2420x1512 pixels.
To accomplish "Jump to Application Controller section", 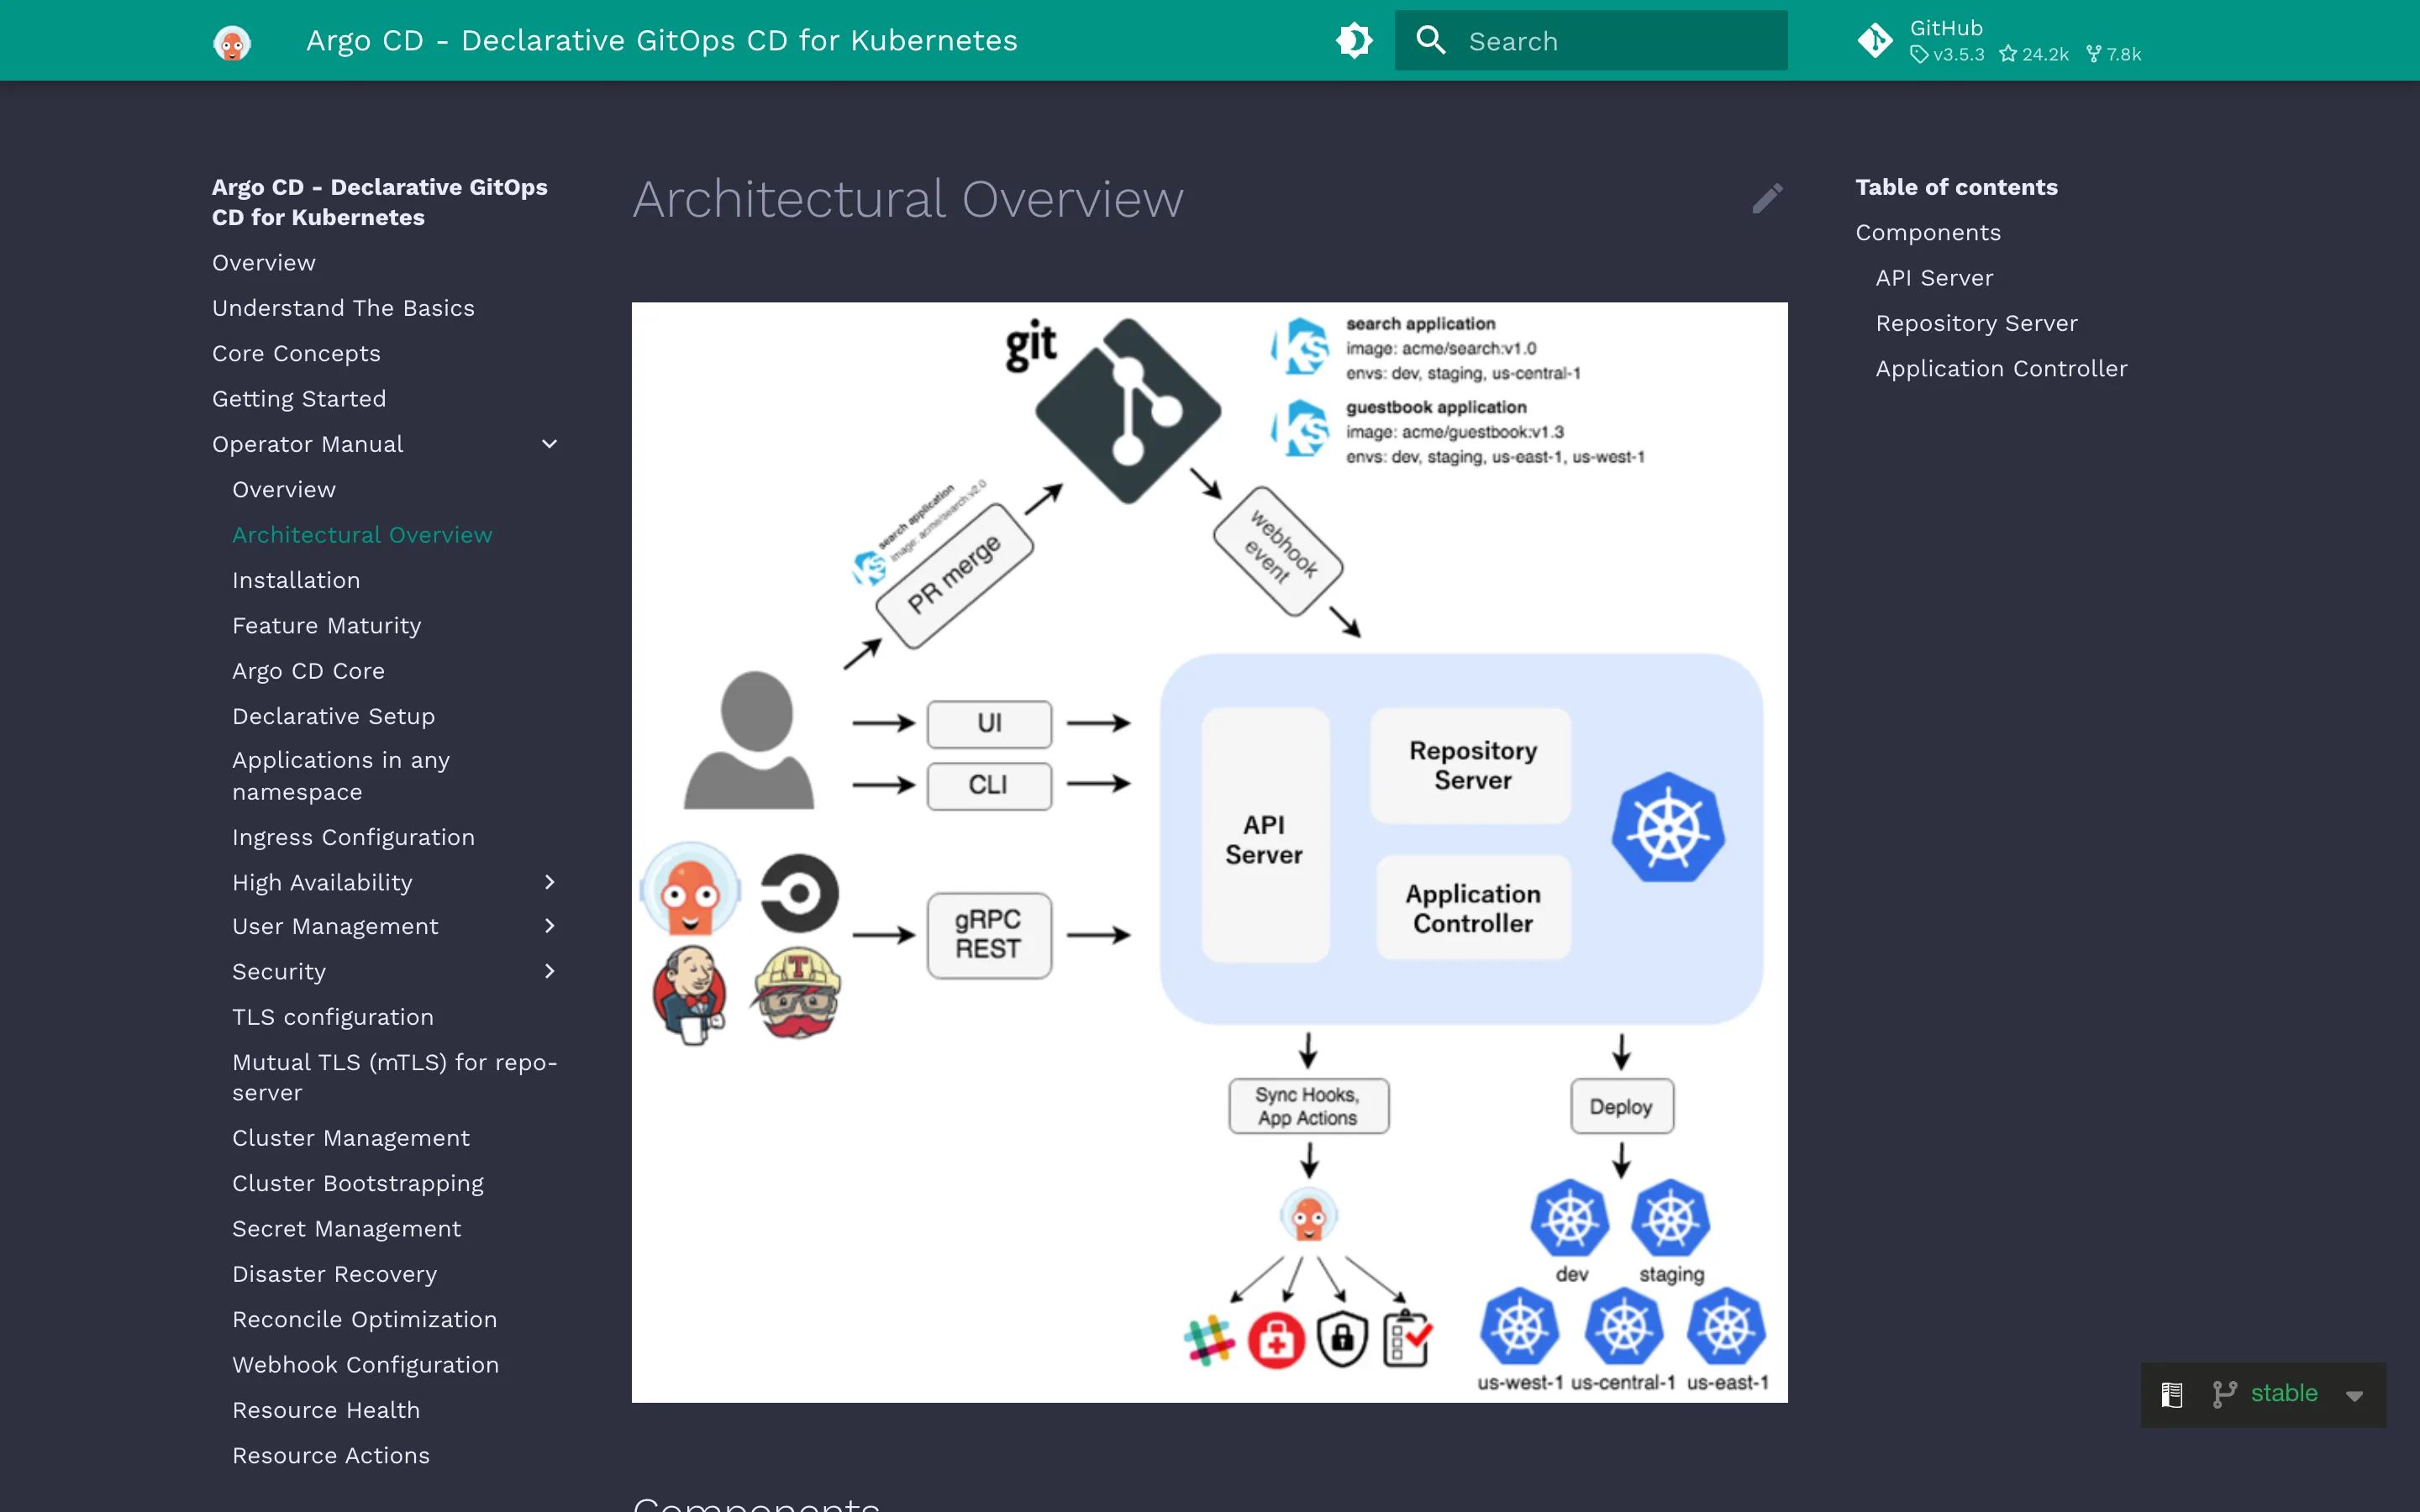I will pyautogui.click(x=2001, y=368).
